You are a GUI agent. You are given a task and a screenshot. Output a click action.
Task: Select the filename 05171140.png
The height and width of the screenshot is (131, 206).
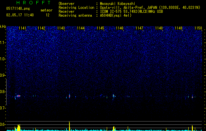click(18, 9)
